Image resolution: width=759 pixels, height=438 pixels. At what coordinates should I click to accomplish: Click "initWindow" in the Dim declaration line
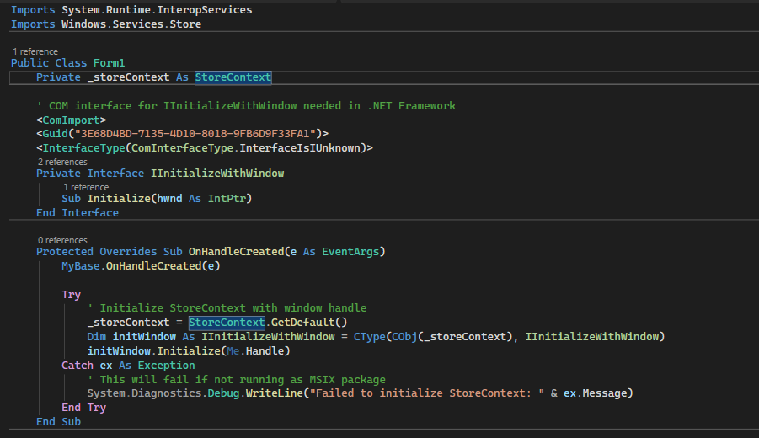(144, 337)
